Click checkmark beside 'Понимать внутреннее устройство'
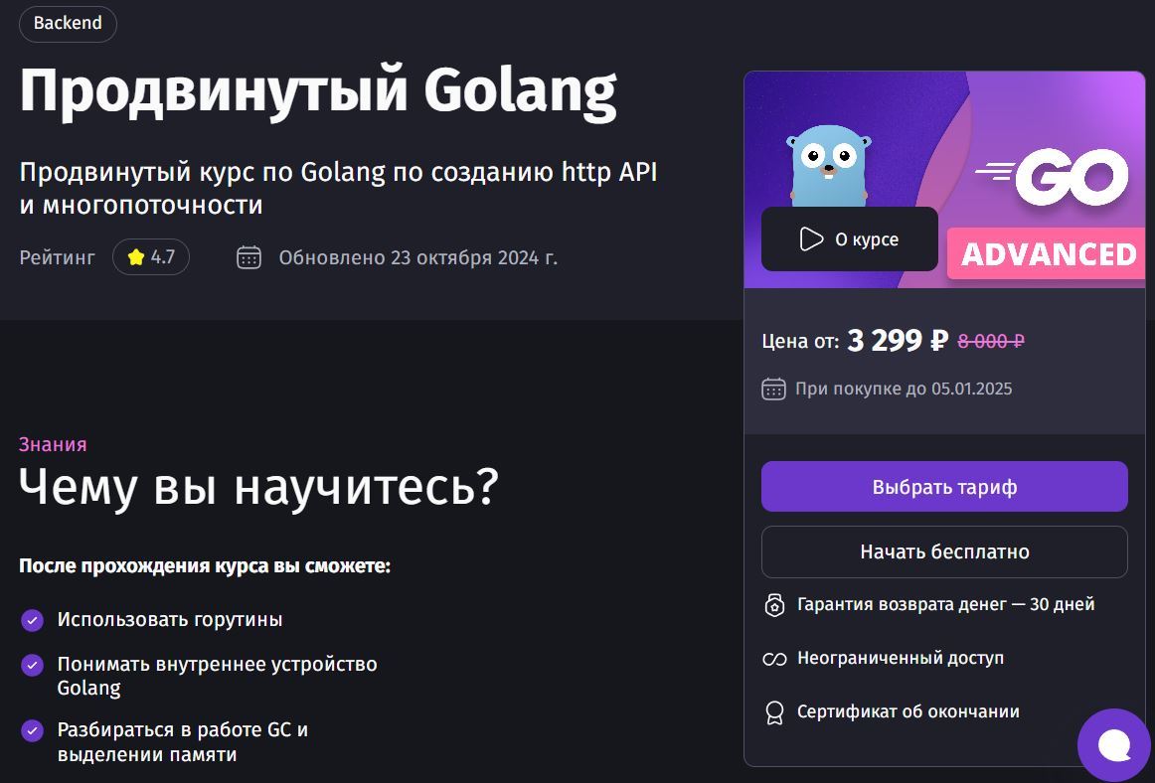This screenshot has width=1155, height=783. [32, 665]
